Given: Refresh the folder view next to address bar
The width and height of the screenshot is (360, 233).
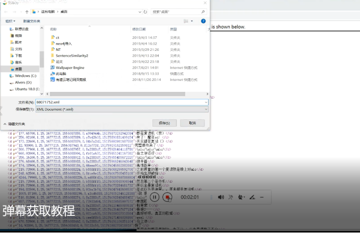Looking at the screenshot, I should 145,12.
